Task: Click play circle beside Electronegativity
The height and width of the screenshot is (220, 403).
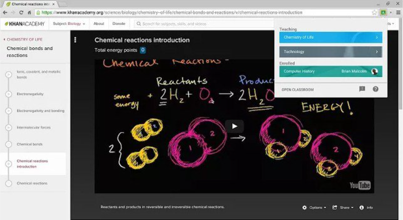Action: point(8,94)
